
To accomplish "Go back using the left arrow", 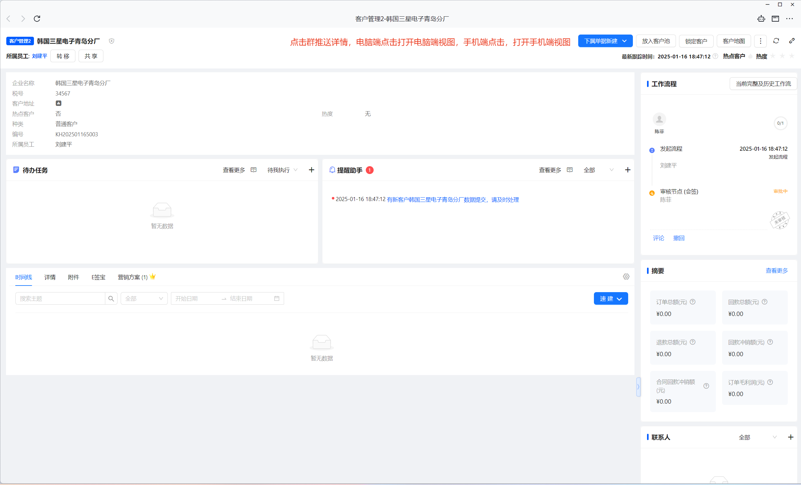I will pyautogui.click(x=9, y=19).
